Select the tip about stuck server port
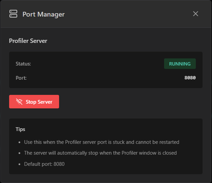This screenshot has height=183, width=212. (x=101, y=142)
